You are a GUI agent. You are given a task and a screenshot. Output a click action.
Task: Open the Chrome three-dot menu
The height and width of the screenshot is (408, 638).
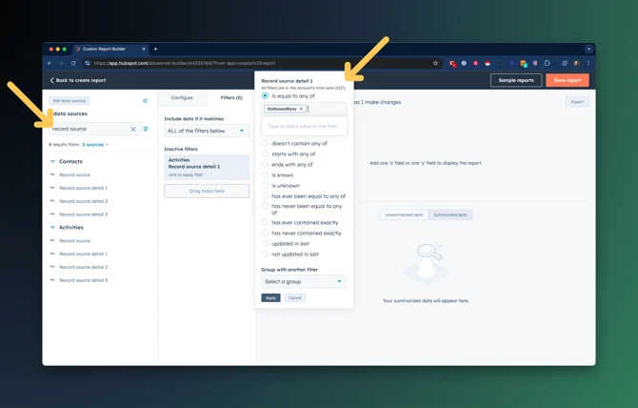[x=588, y=63]
